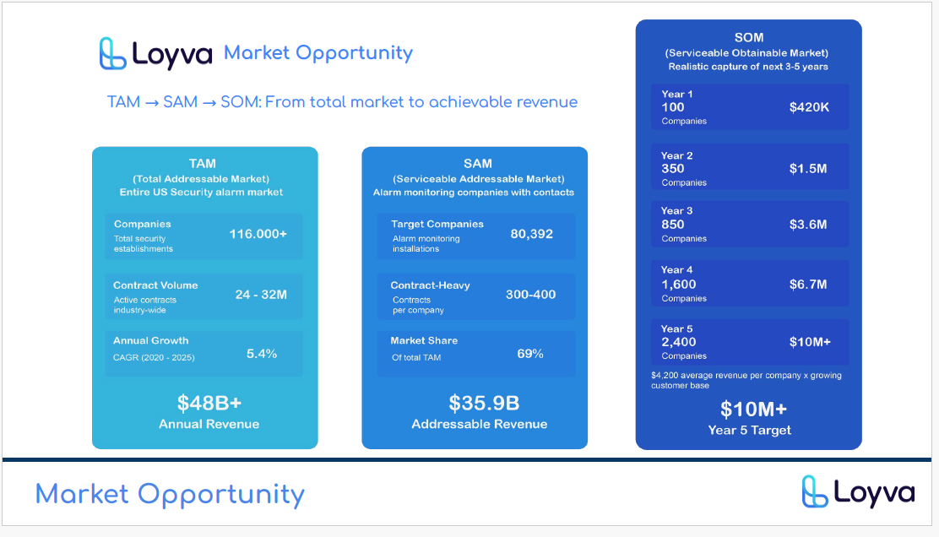Select the 'Market Opportunity' heading beside the logo
The image size is (939, 537).
(x=318, y=52)
